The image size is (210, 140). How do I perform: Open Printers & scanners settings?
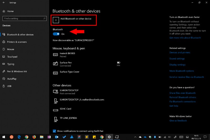[x=17, y=42]
